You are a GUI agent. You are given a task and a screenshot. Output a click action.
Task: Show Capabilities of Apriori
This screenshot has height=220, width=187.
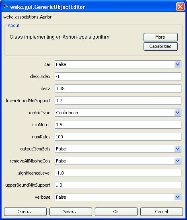click(x=160, y=46)
